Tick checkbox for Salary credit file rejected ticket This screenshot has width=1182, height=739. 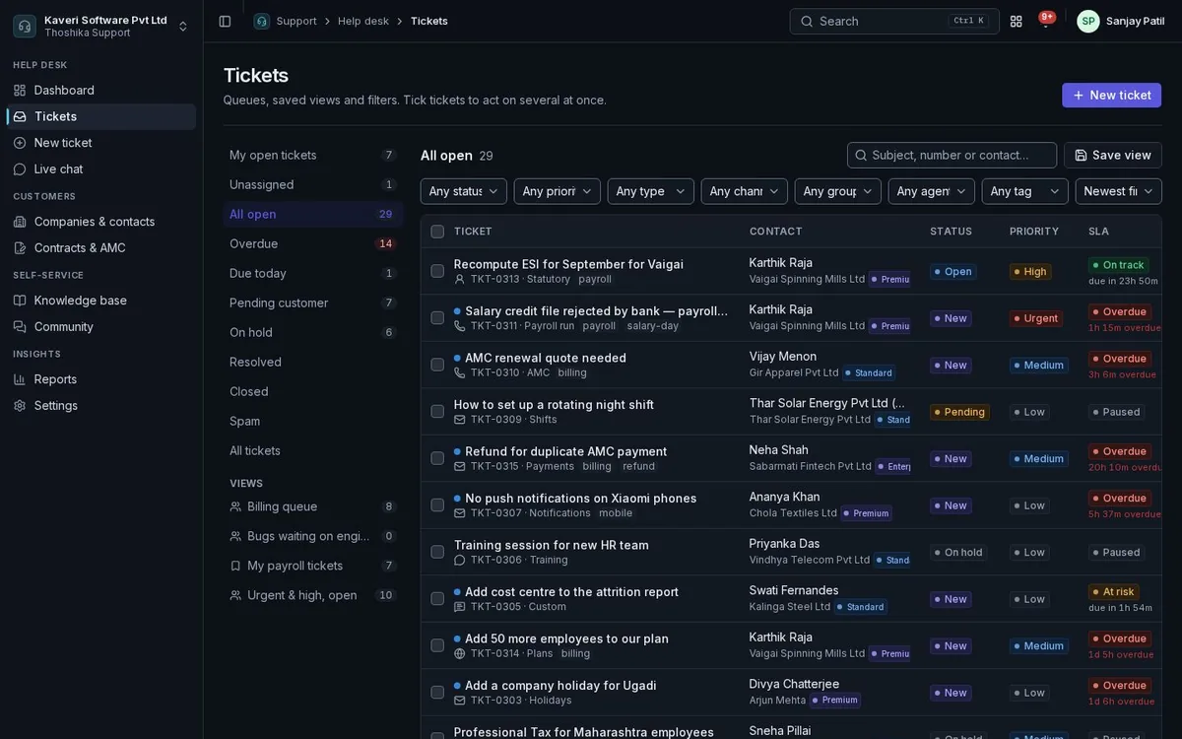click(437, 318)
